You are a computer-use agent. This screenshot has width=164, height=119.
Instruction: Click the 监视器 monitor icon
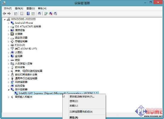pos(12,56)
